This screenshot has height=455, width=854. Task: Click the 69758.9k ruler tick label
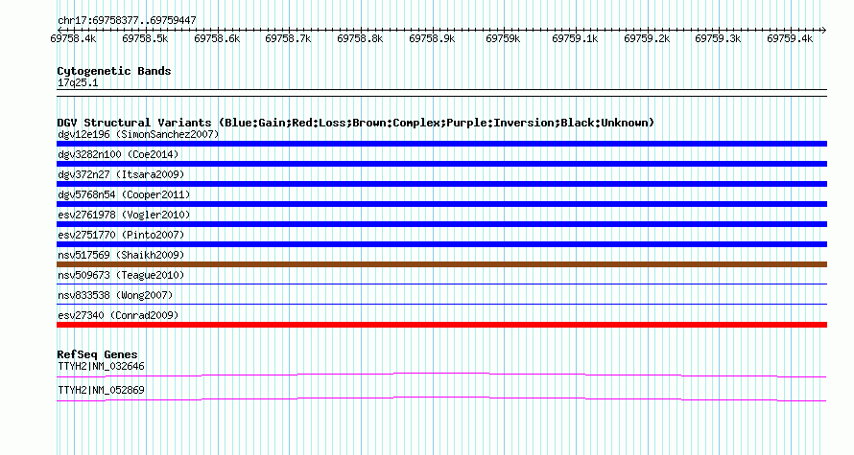pyautogui.click(x=432, y=38)
